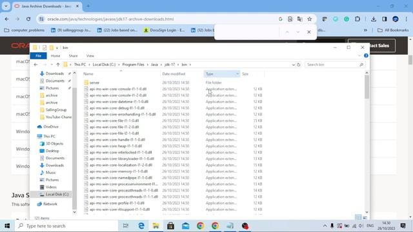This screenshot has width=413, height=232.
Task: Open DocuSign Login bookmark
Action: click(x=164, y=30)
